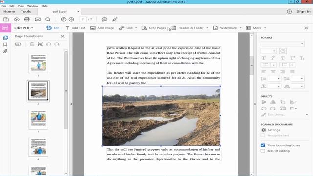Image resolution: width=313 pixels, height=176 pixels.
Task: Open thumbnails options menu dropdown
Action: click(19, 44)
